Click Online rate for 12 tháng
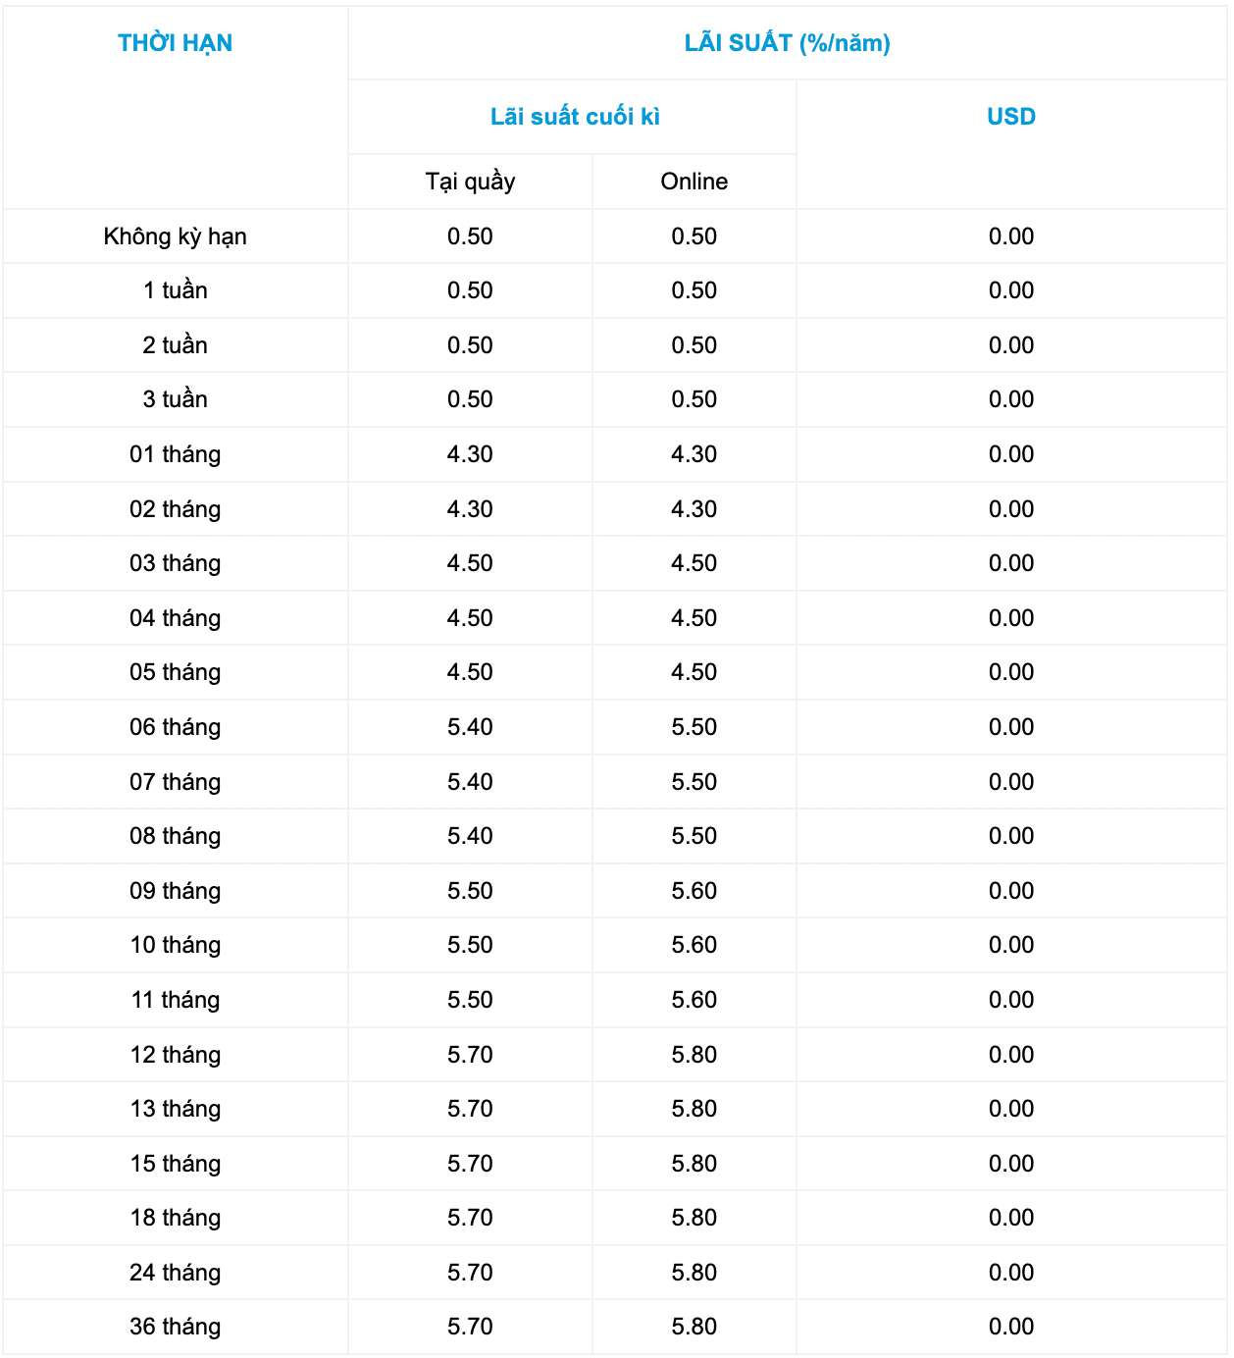This screenshot has width=1234, height=1358. point(694,1055)
